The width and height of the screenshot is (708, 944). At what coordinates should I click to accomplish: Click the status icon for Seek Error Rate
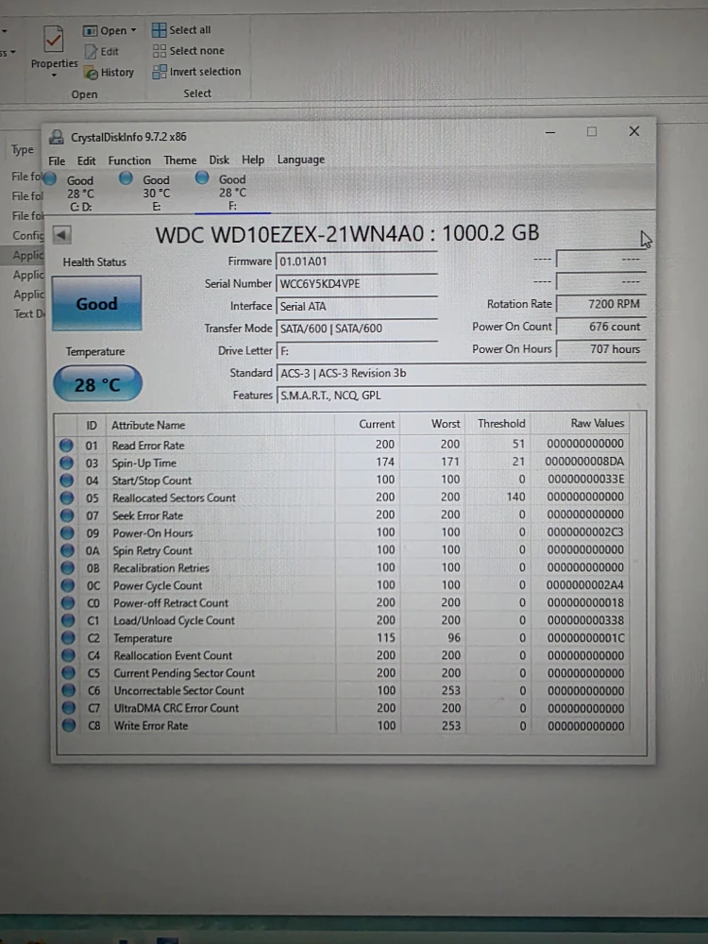pyautogui.click(x=67, y=516)
